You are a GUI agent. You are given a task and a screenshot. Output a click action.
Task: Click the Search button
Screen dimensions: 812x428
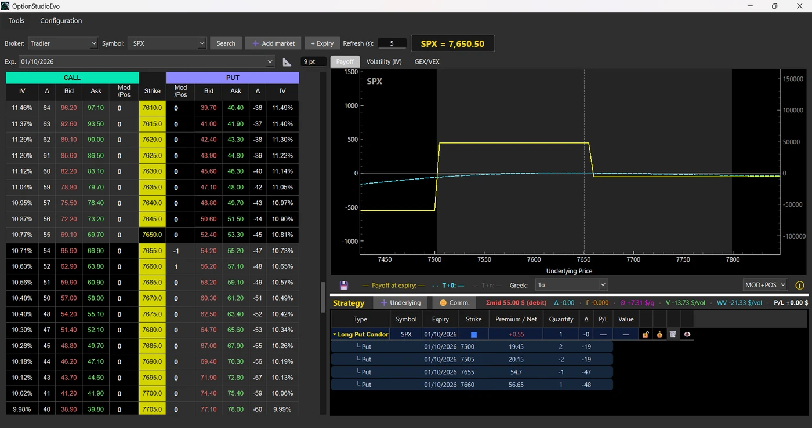(226, 43)
